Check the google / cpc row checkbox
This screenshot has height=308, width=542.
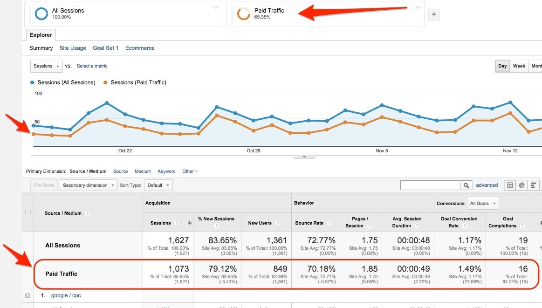pyautogui.click(x=27, y=295)
